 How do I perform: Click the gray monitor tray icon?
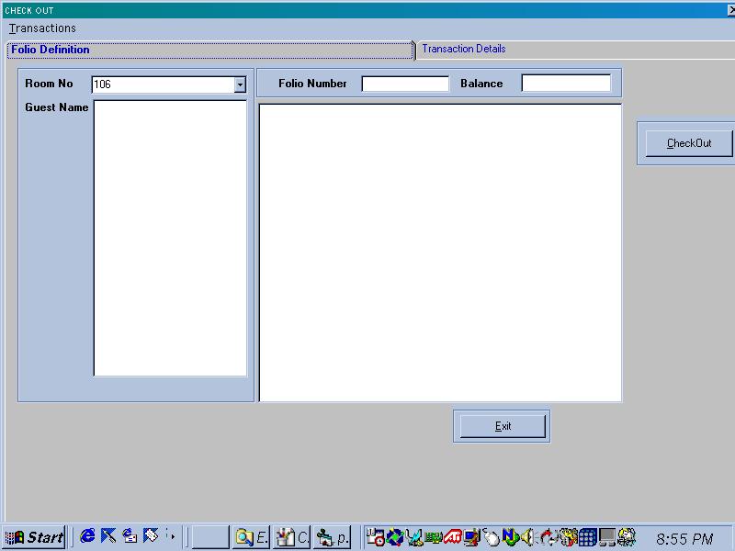(x=606, y=537)
